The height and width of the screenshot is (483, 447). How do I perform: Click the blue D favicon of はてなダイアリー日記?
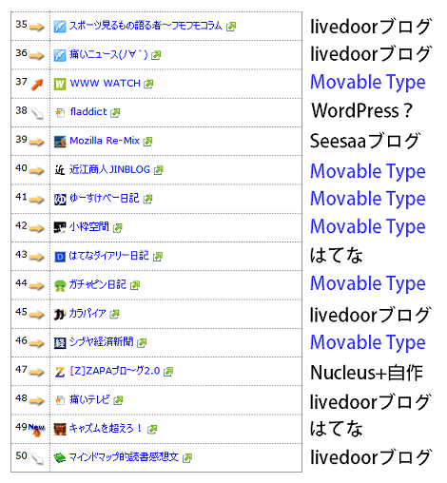tap(60, 257)
